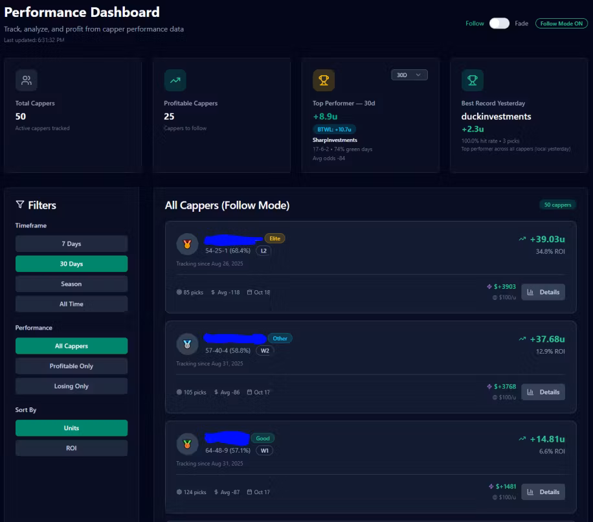Select the 7 Days timeframe
This screenshot has height=522, width=593.
point(71,244)
